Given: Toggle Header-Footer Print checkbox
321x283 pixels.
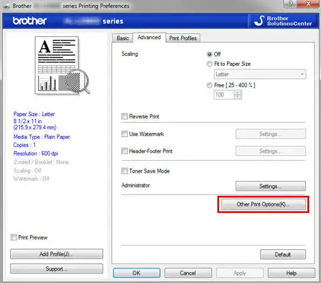Looking at the screenshot, I should coord(124,151).
